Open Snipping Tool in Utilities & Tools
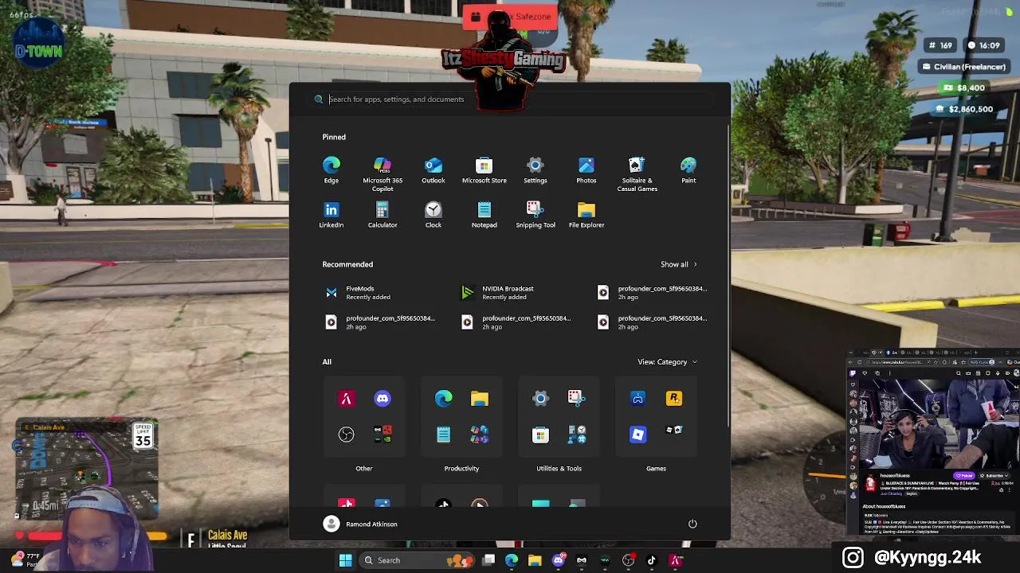Image resolution: width=1020 pixels, height=573 pixels. point(576,398)
